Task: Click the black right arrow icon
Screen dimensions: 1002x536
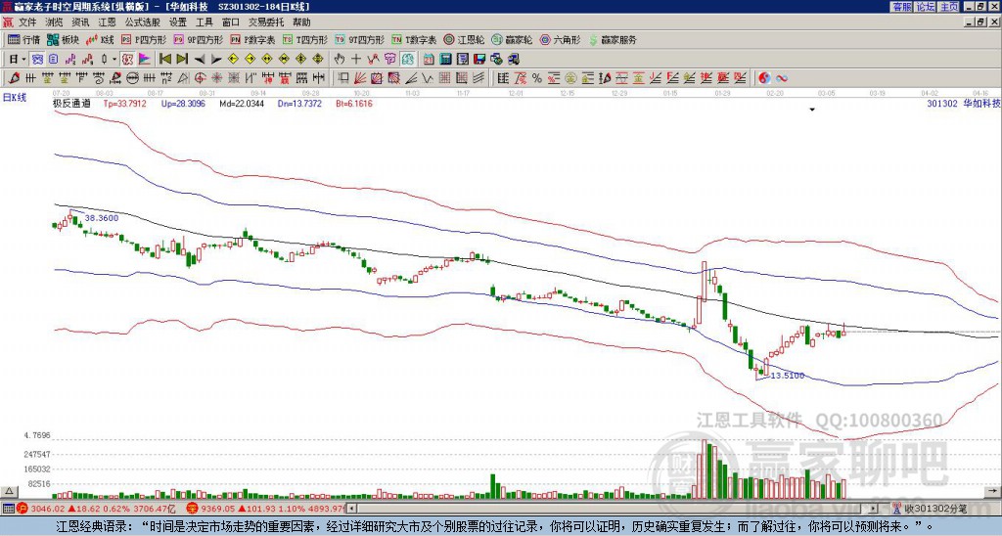Action: click(x=216, y=60)
